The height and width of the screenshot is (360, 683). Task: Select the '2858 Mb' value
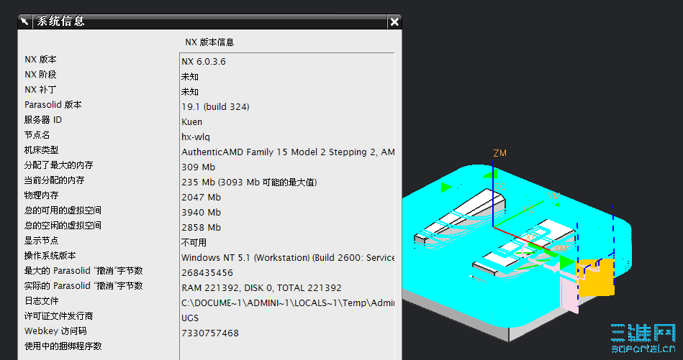[202, 227]
